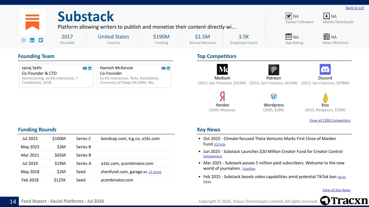The width and height of the screenshot is (369, 207).
Task: Click page number 14 in footer
Action: [13, 202]
